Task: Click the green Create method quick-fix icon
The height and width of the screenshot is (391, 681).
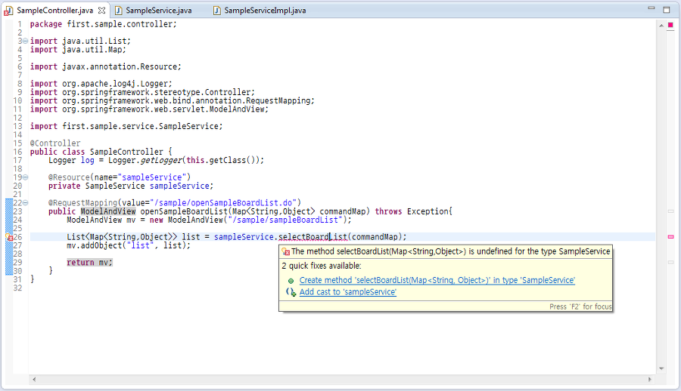Action: (x=291, y=281)
